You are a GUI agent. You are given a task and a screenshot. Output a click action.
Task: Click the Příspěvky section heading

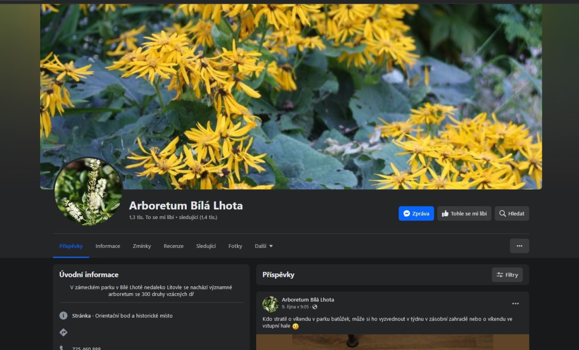click(x=278, y=275)
